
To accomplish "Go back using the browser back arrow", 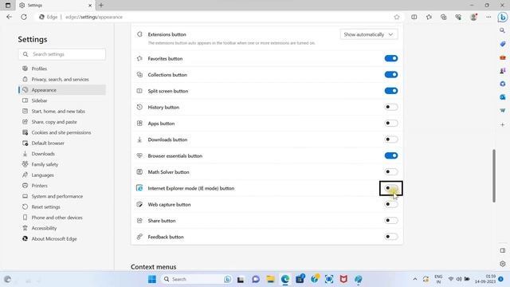I will click(x=9, y=17).
